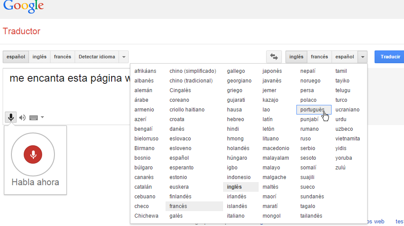Select indonesio in the language list
Image resolution: width=404 pixels, height=226 pixels.
pyautogui.click(x=238, y=177)
